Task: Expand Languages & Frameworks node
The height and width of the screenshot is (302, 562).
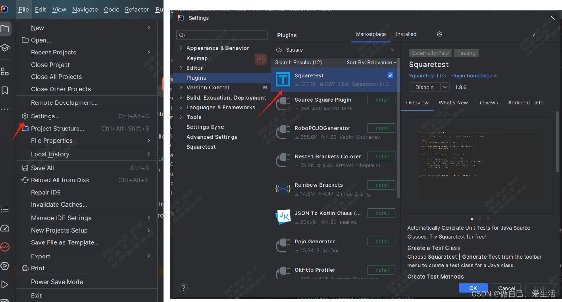Action: coord(181,107)
